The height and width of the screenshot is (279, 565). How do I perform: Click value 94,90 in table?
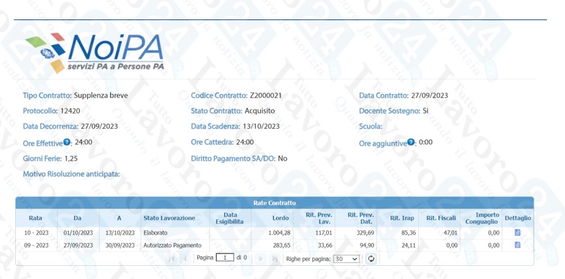coord(366,246)
